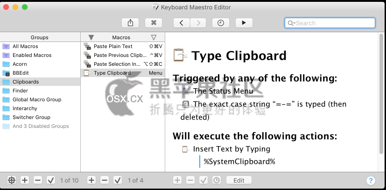Add a new macro group

24,180
